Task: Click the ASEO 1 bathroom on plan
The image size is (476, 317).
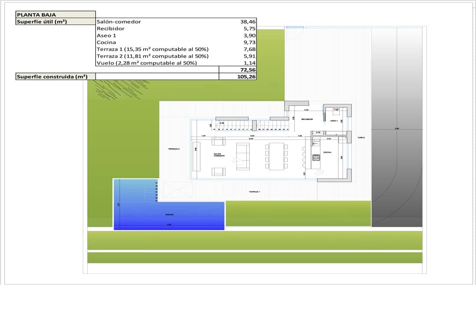Action: point(334,120)
